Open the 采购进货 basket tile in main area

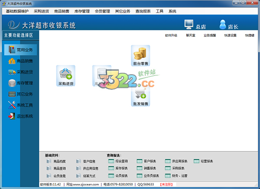pyautogui.click(x=66, y=76)
